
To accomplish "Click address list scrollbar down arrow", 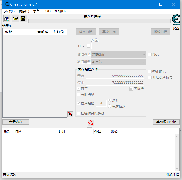I will 177,168.
